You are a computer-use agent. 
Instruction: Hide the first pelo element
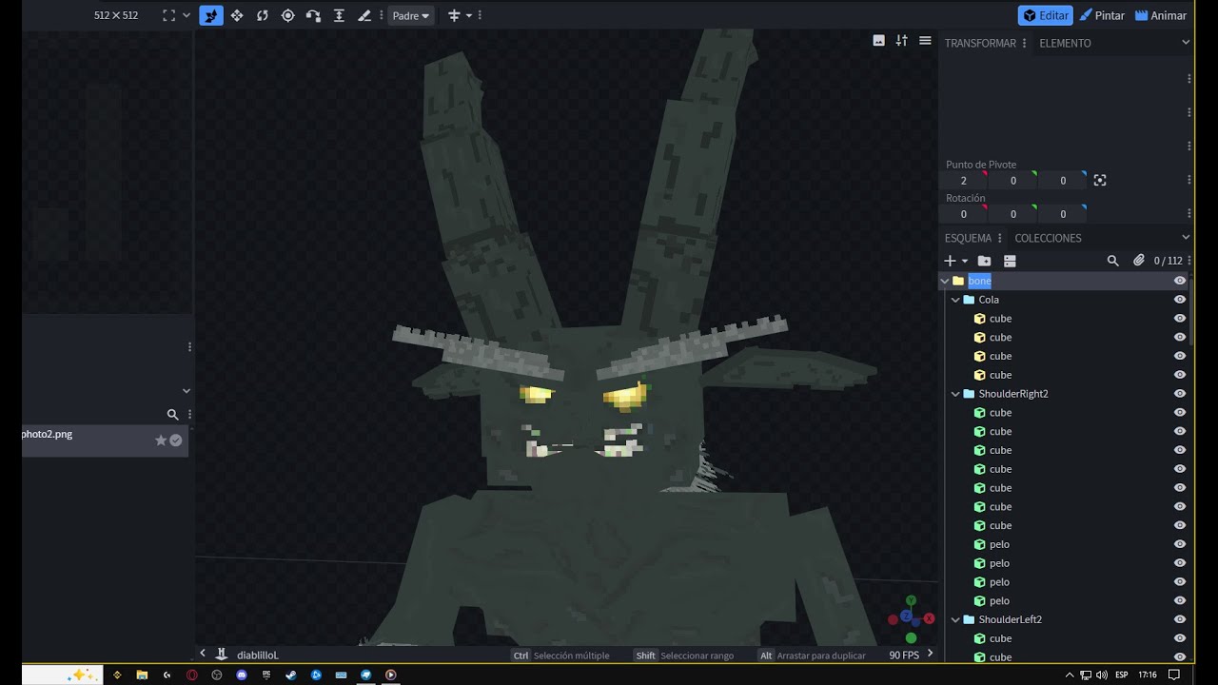pos(1180,544)
